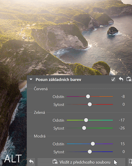The width and height of the screenshot is (132, 166).
Task: Select the Zelená Odstín value -17
Action: click(x=122, y=120)
